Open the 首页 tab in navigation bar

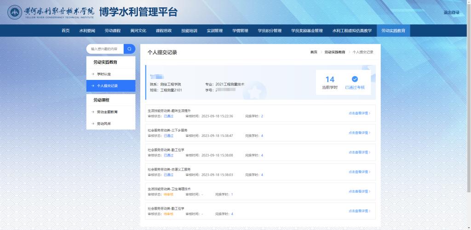65,31
